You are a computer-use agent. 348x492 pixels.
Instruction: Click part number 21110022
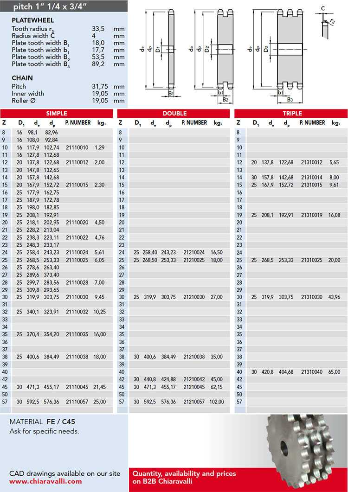pyautogui.click(x=77, y=237)
